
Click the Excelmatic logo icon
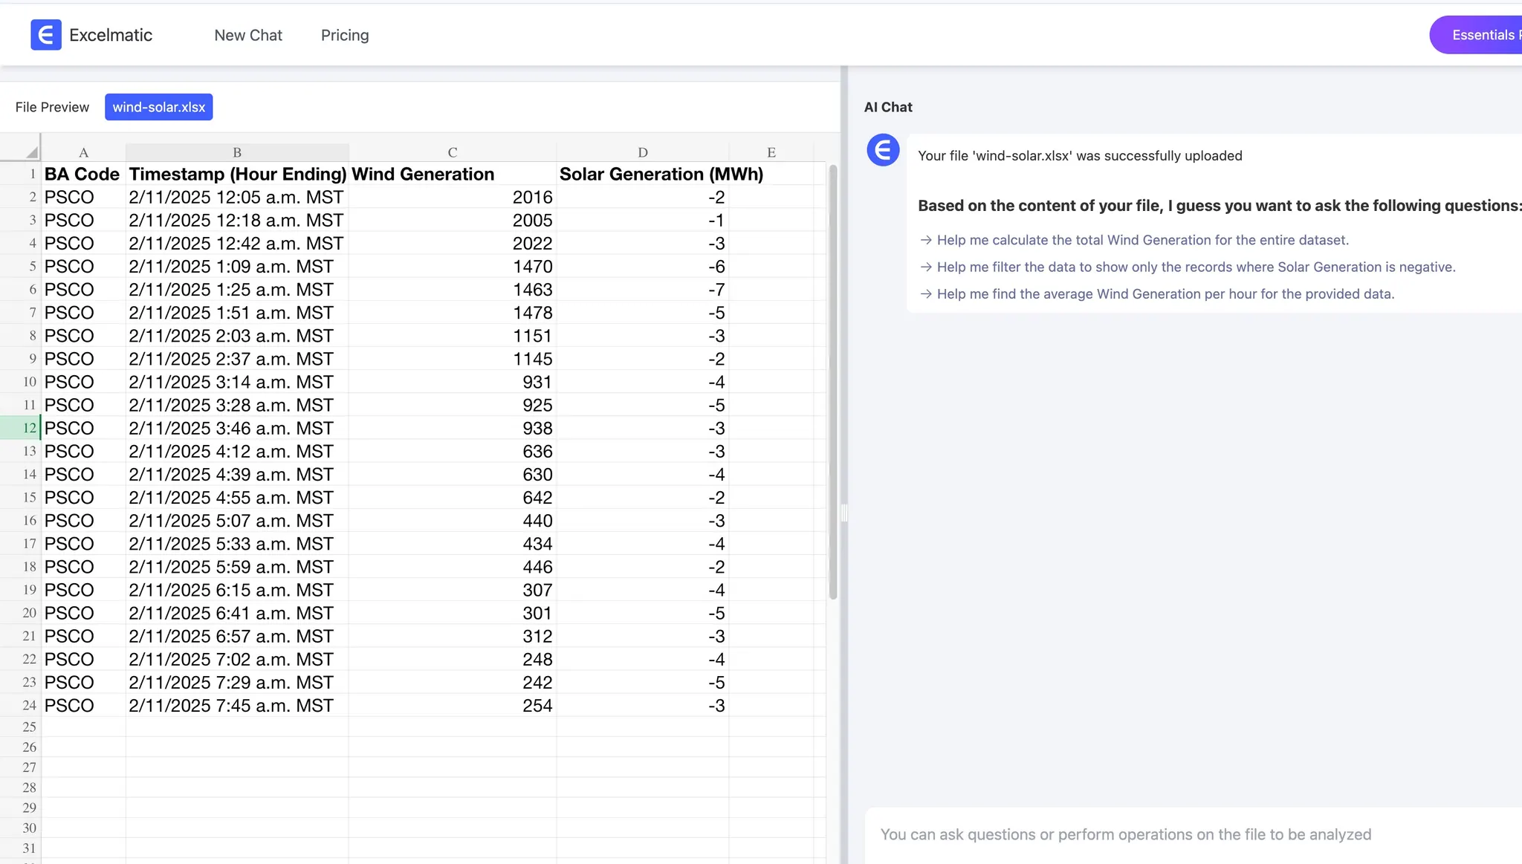click(45, 35)
